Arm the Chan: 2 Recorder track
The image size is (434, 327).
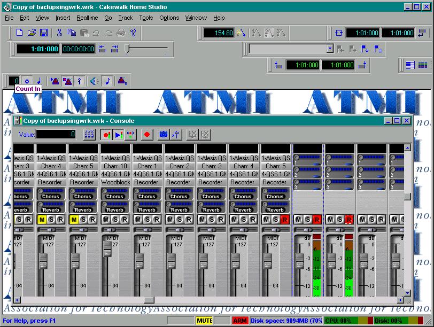click(x=189, y=220)
